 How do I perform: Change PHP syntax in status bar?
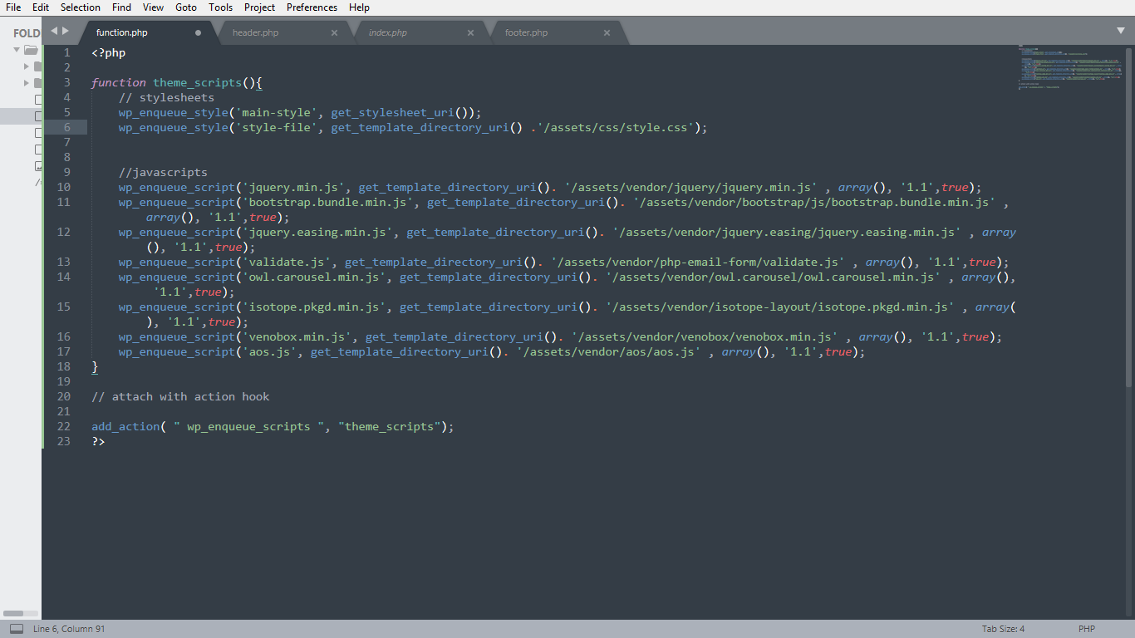click(x=1087, y=629)
